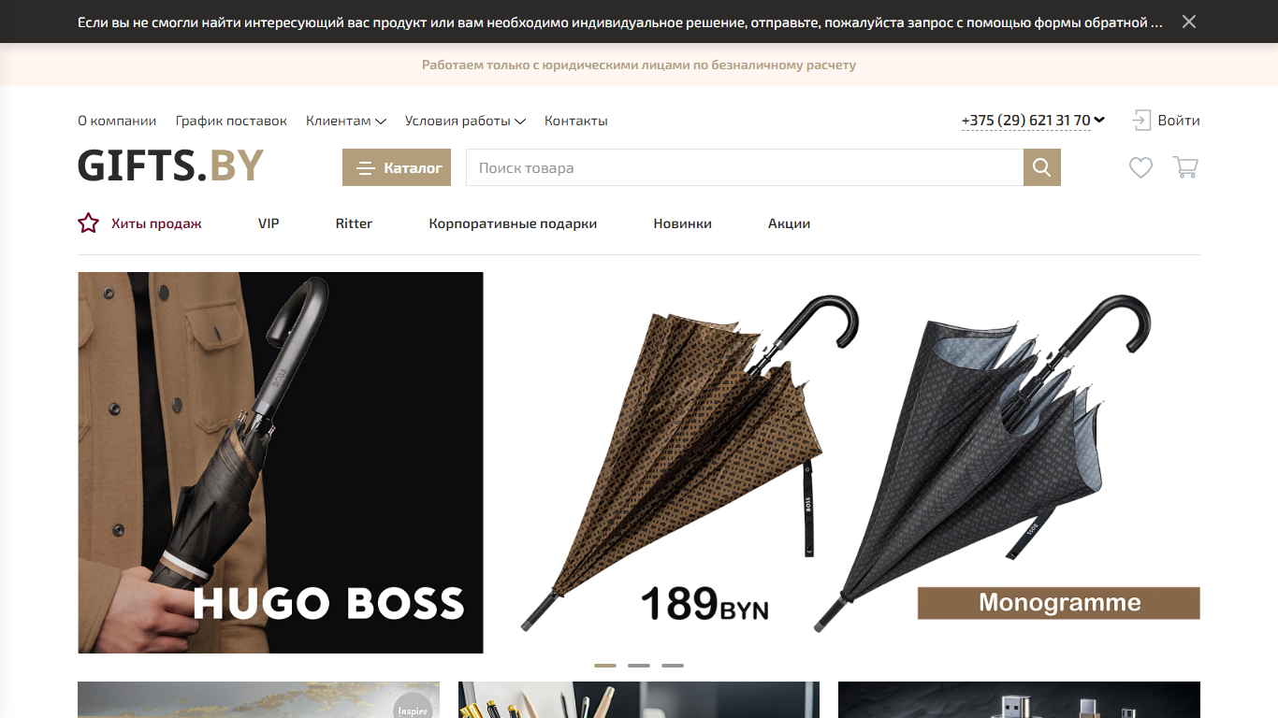
Task: Click the star icon beside Хиты продаж
Action: (88, 223)
